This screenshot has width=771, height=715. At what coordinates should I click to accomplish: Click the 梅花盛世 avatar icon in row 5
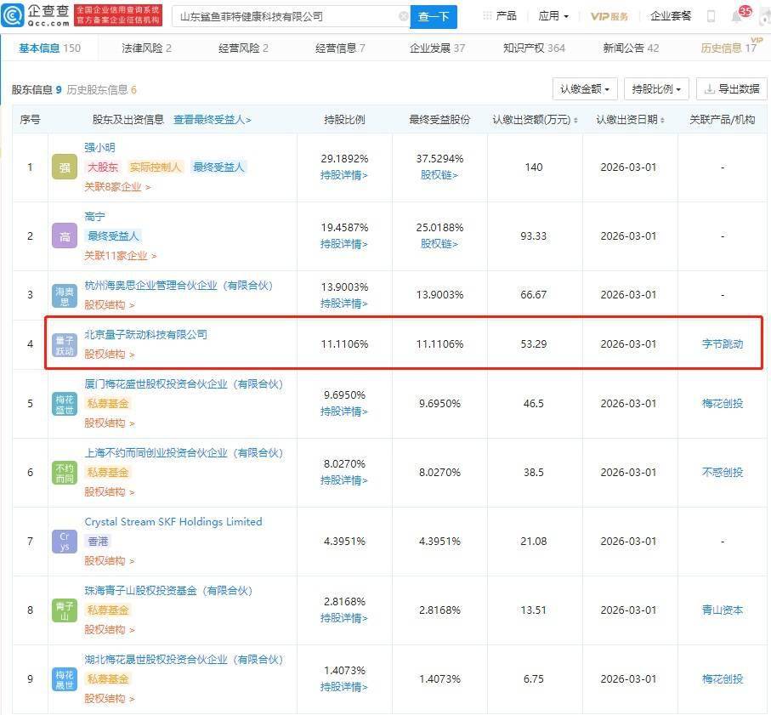click(x=65, y=404)
